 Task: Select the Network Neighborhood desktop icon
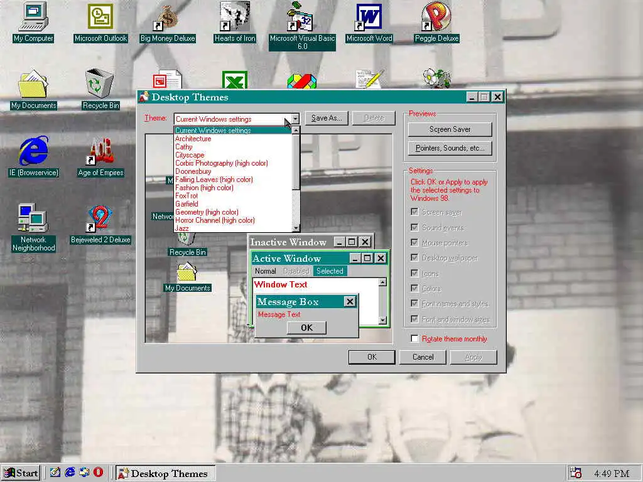click(x=33, y=227)
